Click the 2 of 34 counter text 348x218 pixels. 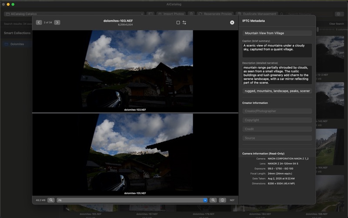(48, 23)
